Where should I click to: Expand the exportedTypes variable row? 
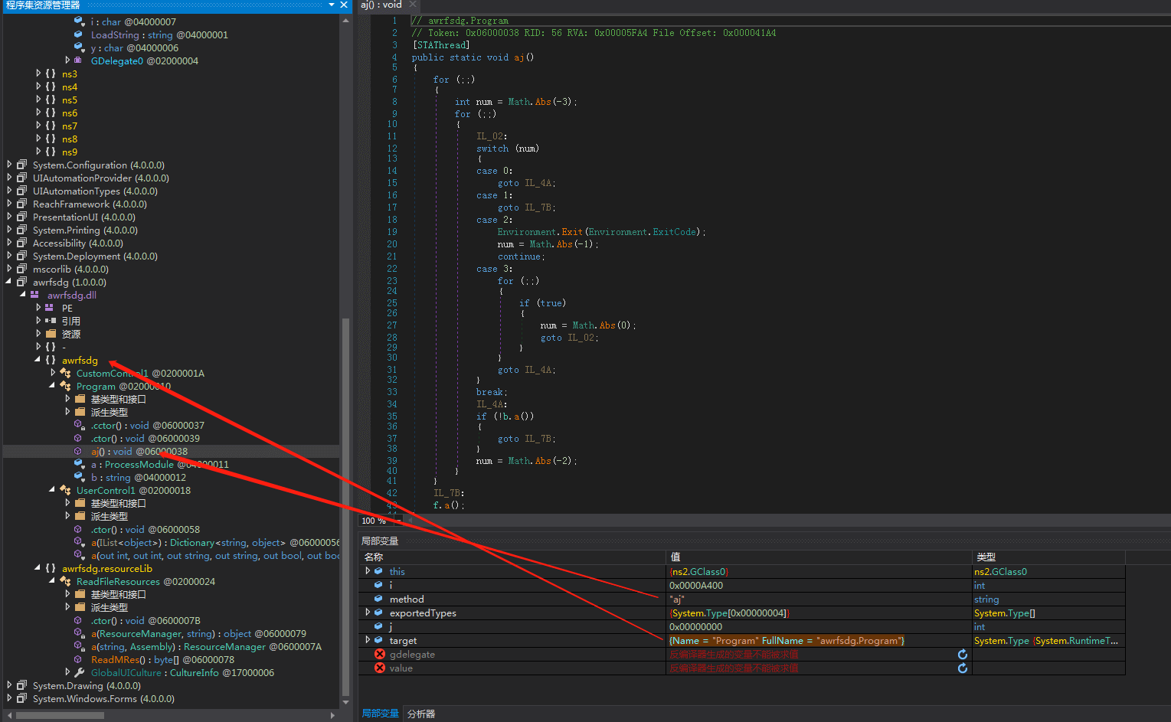coord(368,613)
